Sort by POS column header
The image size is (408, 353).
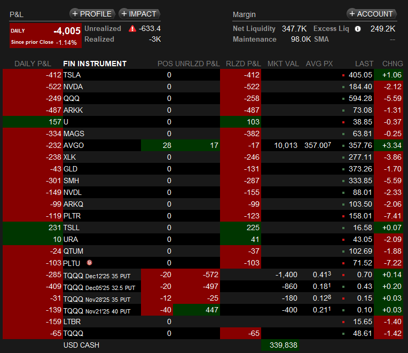click(165, 64)
